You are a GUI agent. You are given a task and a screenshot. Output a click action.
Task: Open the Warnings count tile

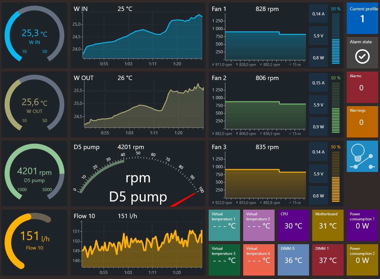(x=362, y=122)
